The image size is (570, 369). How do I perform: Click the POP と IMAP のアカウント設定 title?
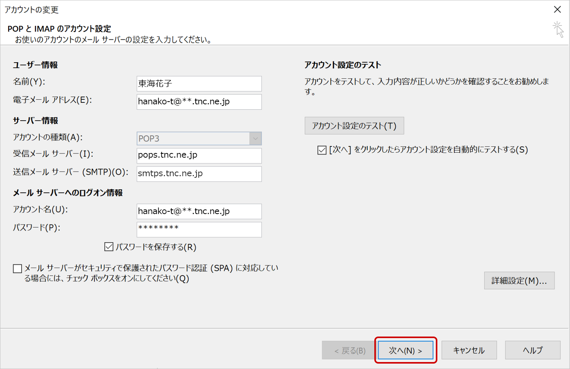(x=59, y=29)
